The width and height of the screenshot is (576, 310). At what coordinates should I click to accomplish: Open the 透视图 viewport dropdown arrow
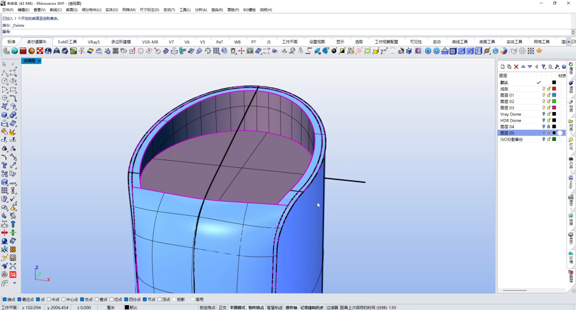coord(39,61)
